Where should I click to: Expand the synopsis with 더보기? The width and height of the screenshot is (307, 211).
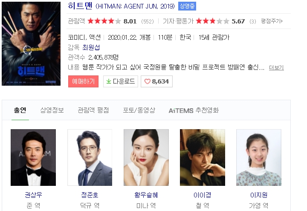[276, 67]
